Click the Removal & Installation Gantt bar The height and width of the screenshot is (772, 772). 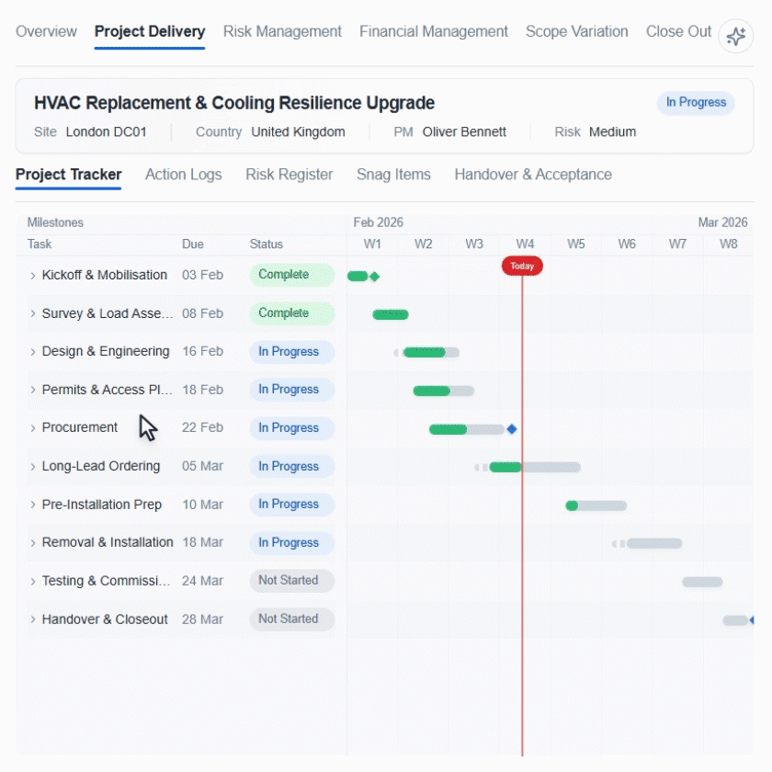click(653, 543)
